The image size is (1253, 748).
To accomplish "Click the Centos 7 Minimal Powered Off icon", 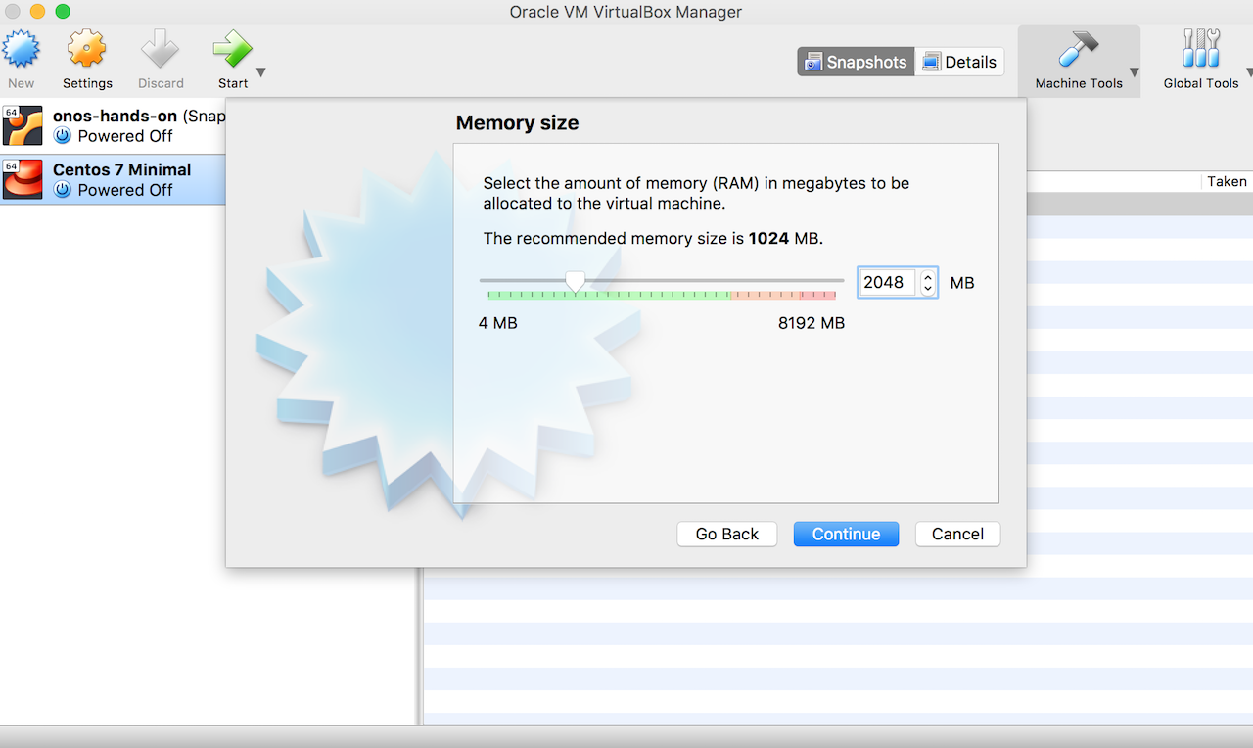I will (x=63, y=190).
